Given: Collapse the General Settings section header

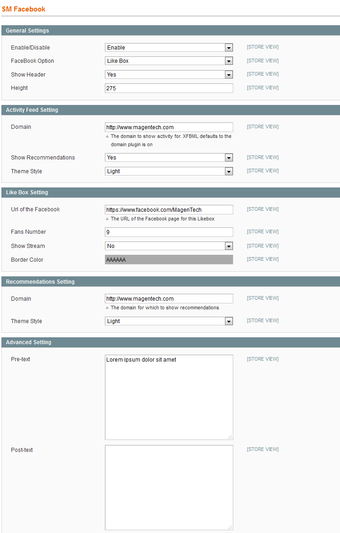Looking at the screenshot, I should (170, 31).
